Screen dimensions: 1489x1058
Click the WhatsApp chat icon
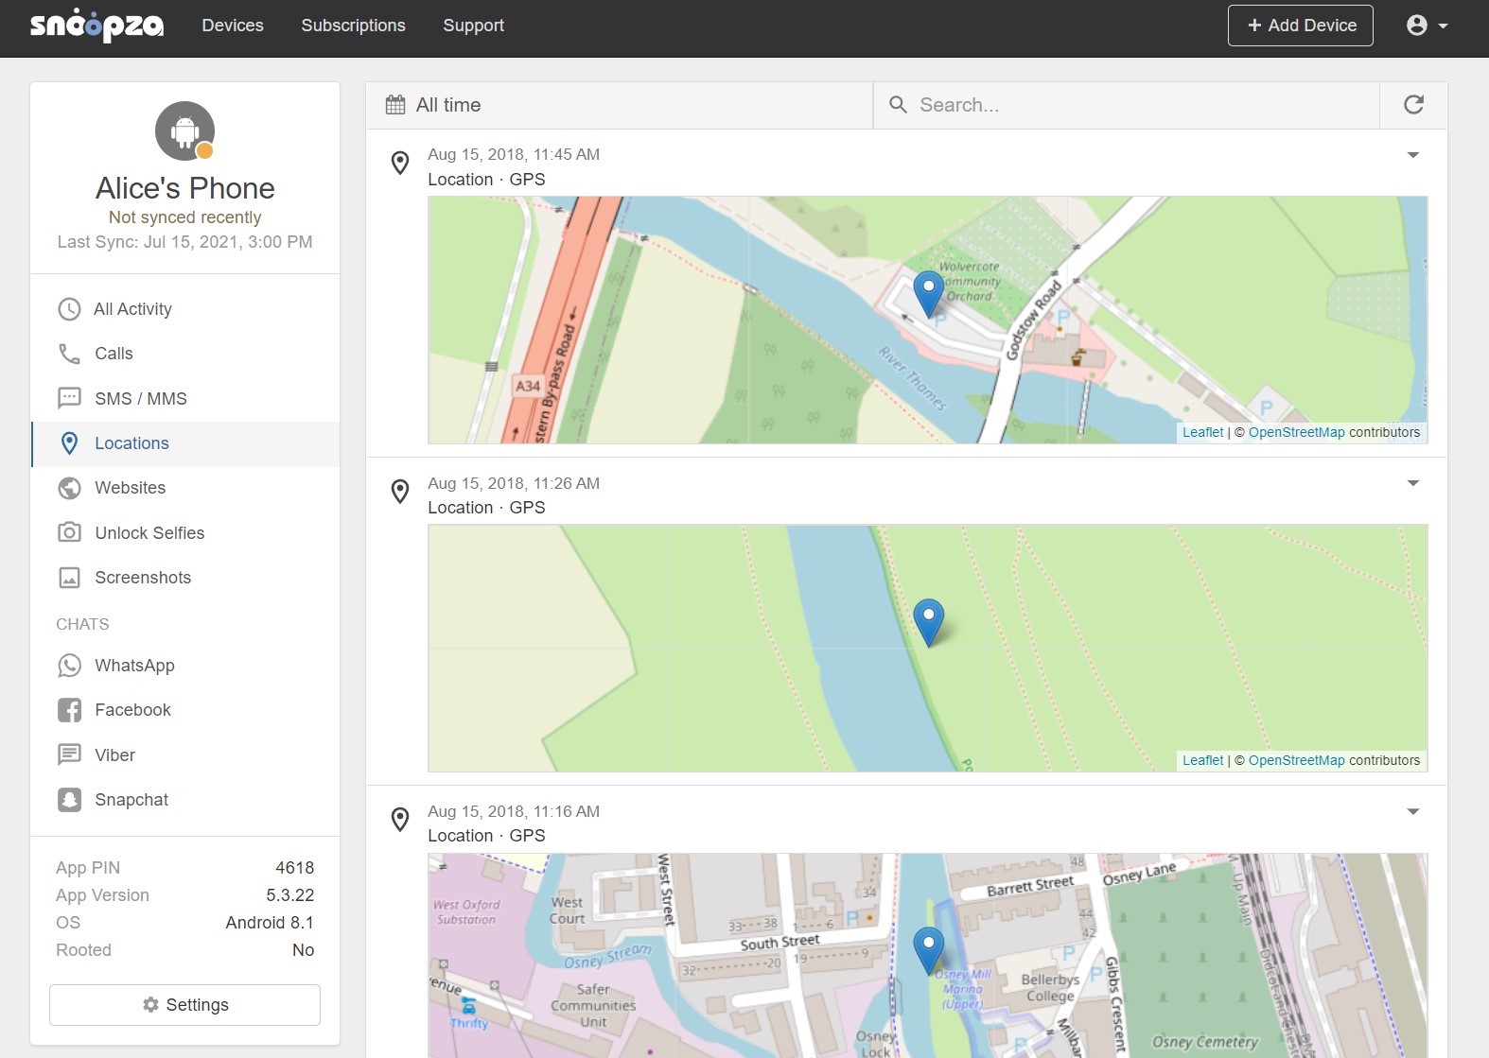click(x=69, y=666)
